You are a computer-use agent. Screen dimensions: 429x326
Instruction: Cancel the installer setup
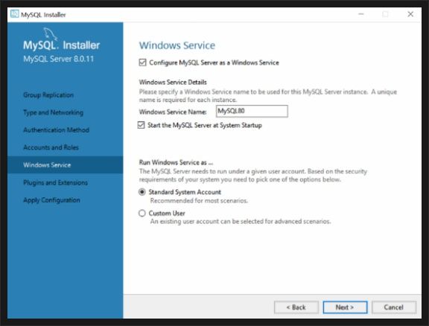(394, 307)
